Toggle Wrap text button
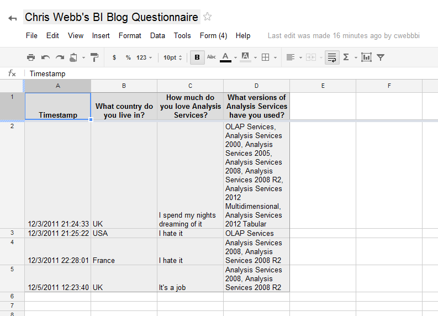 tap(332, 57)
